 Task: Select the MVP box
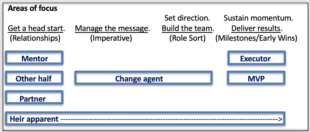click(x=256, y=78)
